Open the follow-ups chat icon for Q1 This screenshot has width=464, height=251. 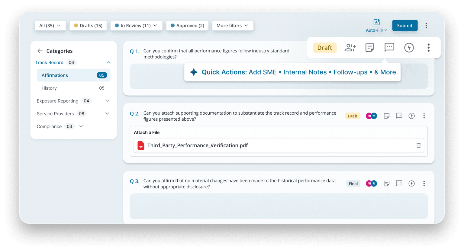tap(389, 47)
